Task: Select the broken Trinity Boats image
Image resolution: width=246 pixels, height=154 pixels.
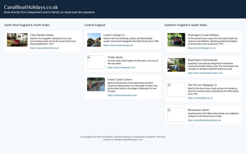Action: coord(96,62)
